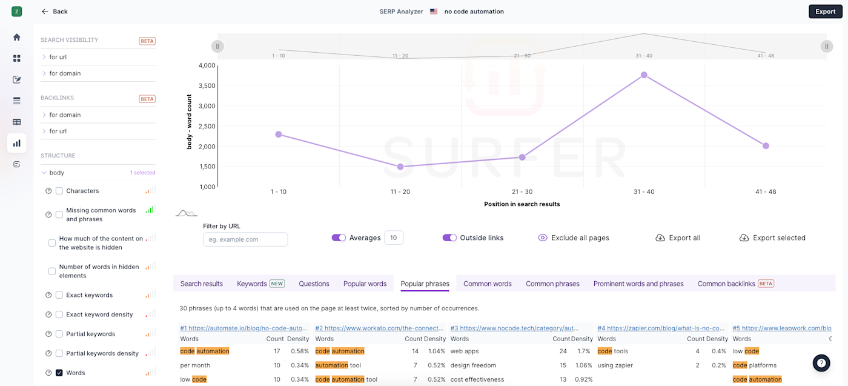Click the table icon in left sidebar
The height and width of the screenshot is (386, 848).
16,122
